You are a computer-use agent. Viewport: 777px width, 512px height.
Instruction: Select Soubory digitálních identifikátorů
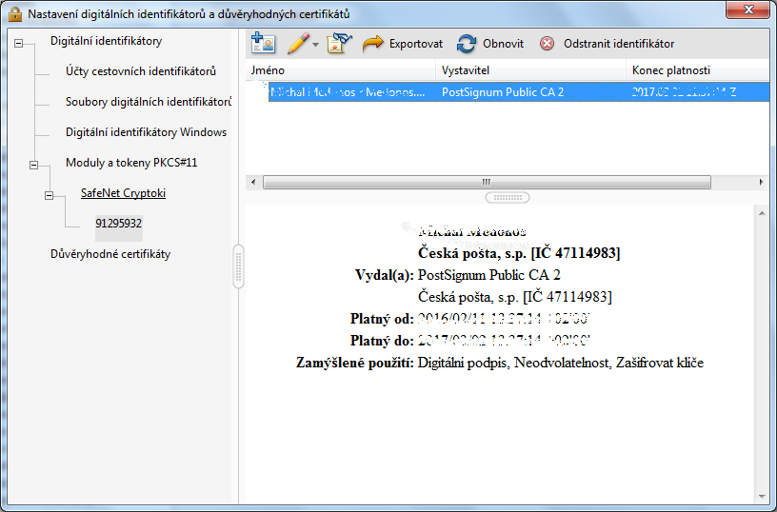pyautogui.click(x=149, y=102)
